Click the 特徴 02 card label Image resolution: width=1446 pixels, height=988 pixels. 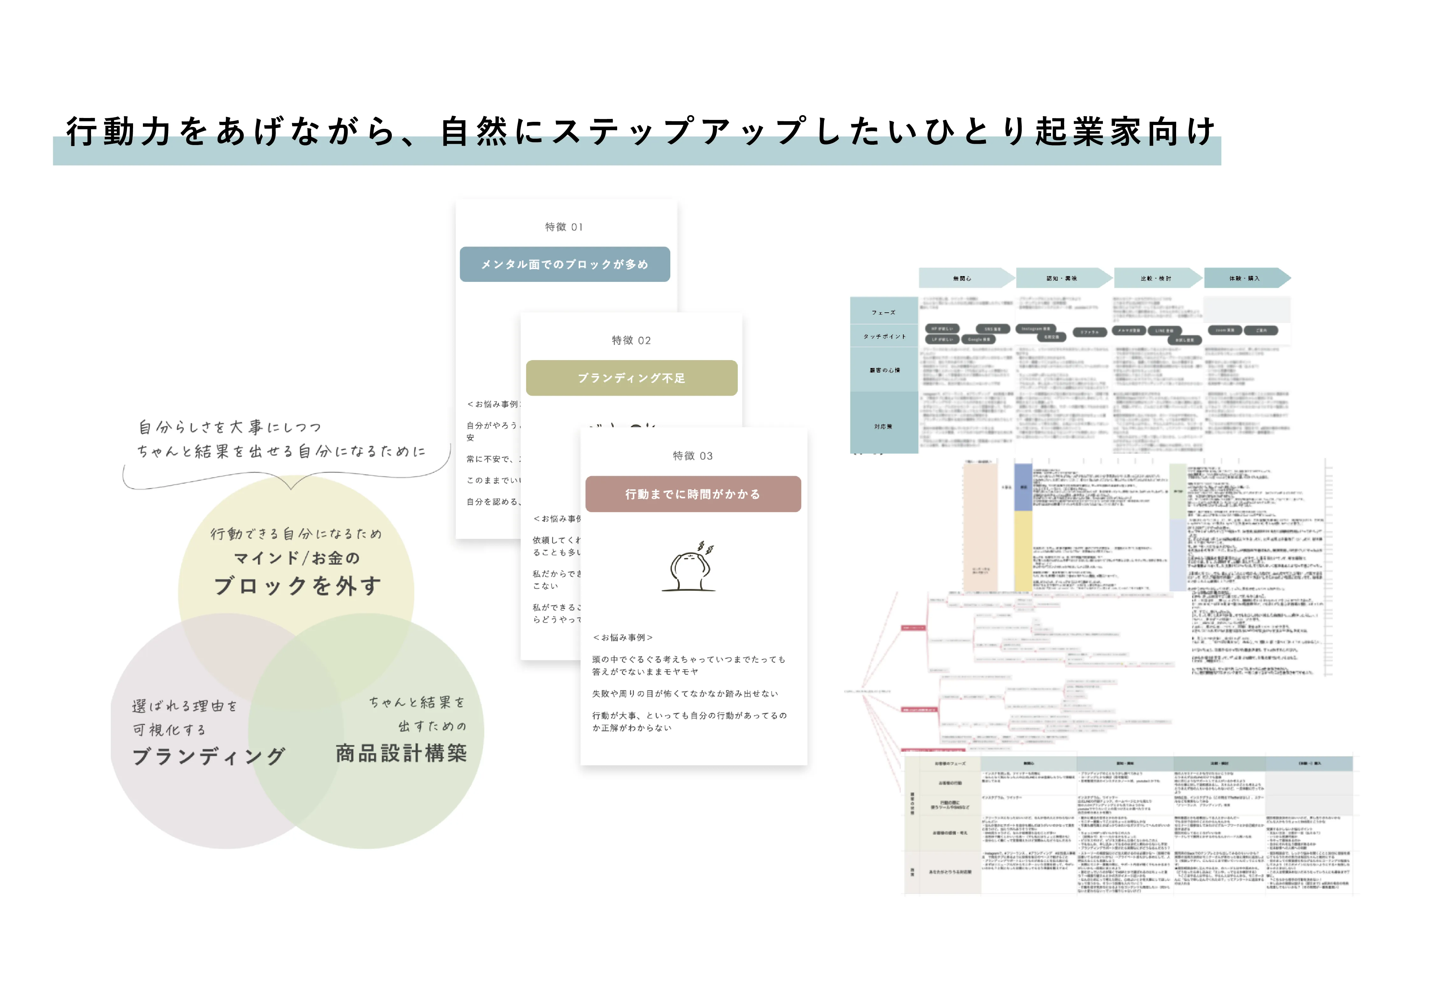(631, 340)
